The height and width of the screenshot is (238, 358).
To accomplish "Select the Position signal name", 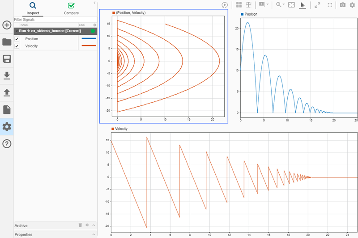I will click(31, 39).
